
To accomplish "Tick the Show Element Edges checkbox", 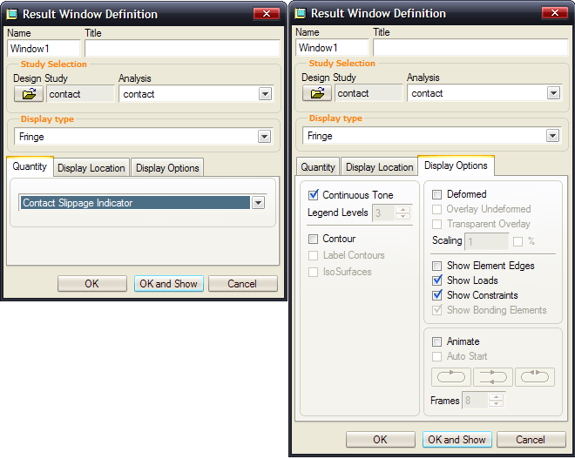I will [436, 266].
